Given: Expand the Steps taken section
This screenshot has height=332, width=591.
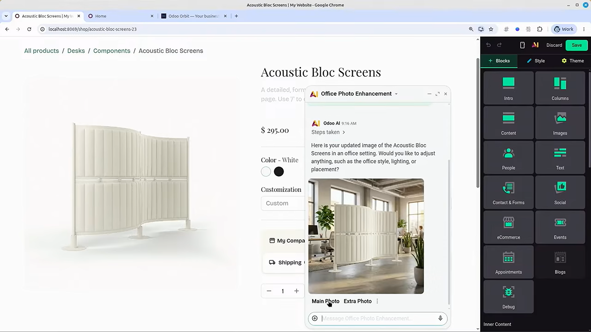Looking at the screenshot, I should point(328,132).
